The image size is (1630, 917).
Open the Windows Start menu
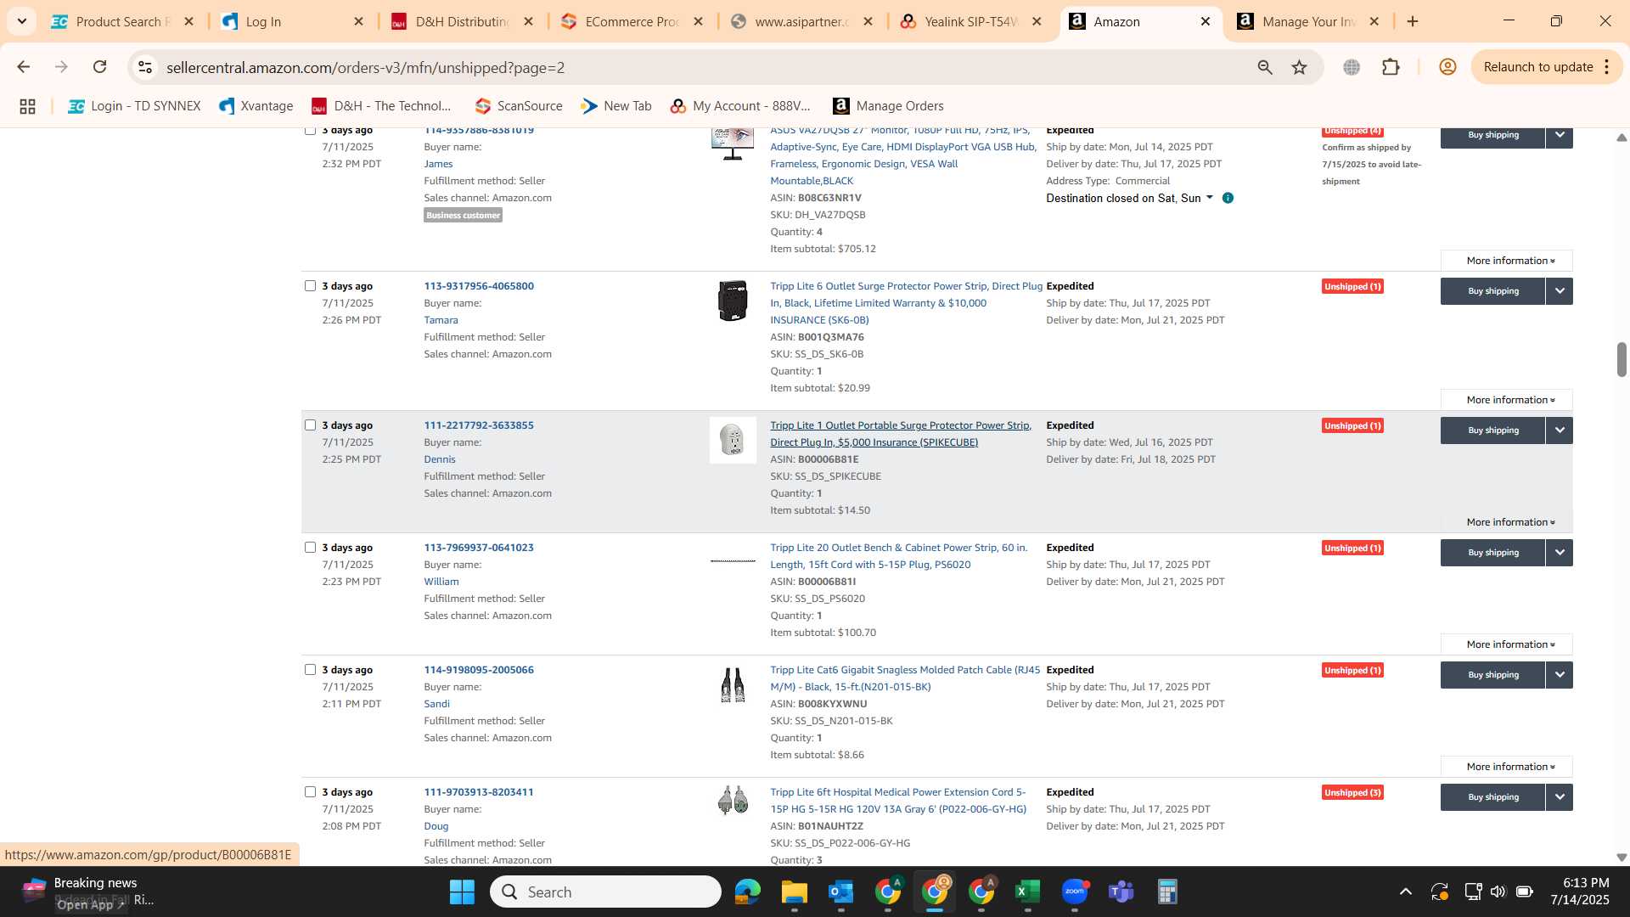462,892
